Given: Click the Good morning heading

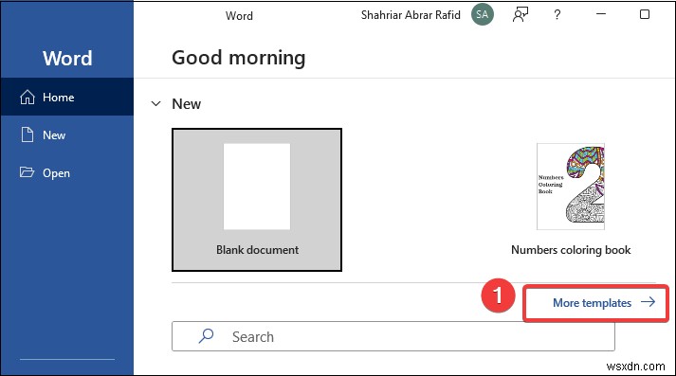Looking at the screenshot, I should 238,58.
